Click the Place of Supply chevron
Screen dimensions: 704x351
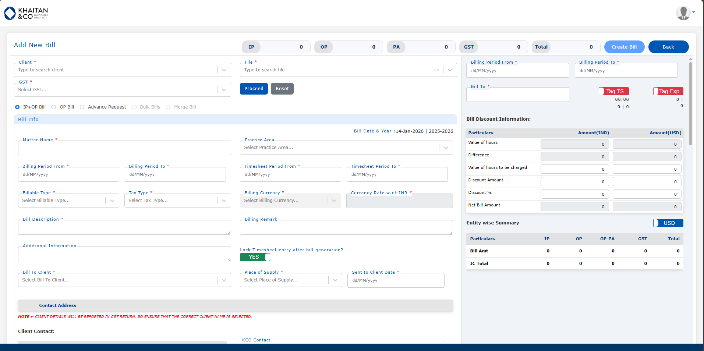(335, 280)
